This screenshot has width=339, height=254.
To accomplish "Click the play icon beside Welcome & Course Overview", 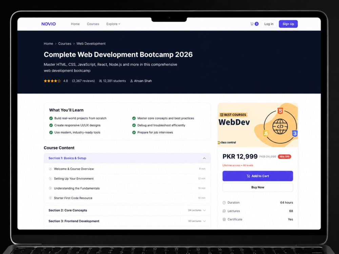I will point(51,169).
